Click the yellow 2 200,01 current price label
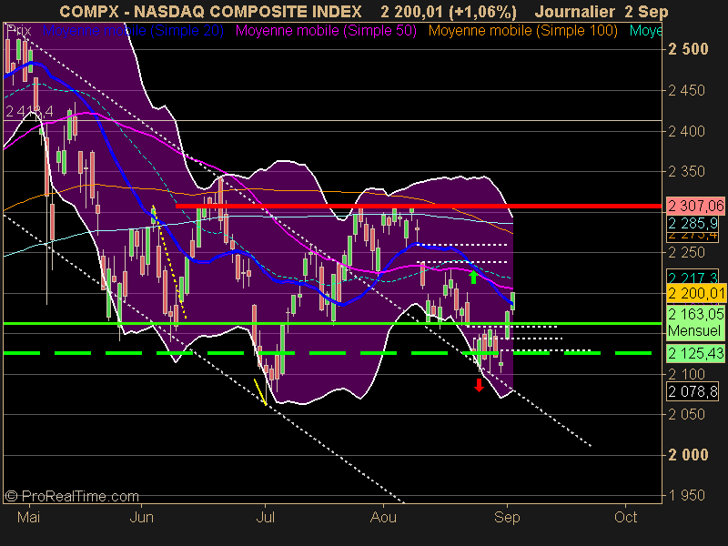This screenshot has width=728, height=546. [695, 293]
